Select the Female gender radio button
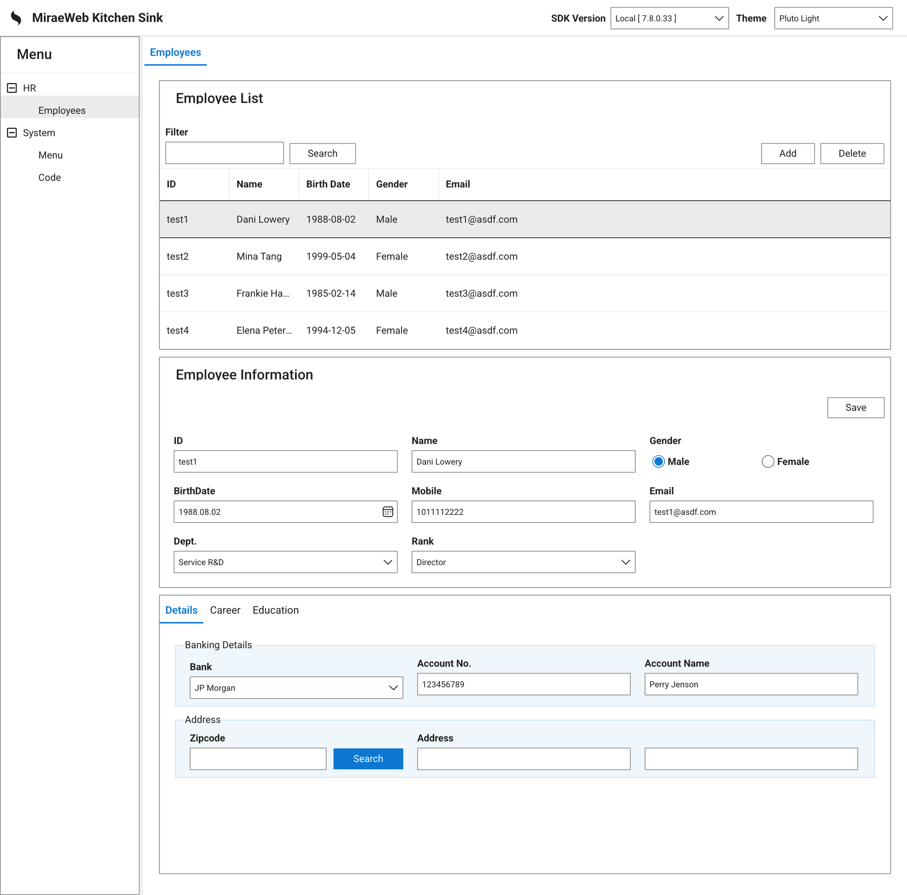This screenshot has height=895, width=907. pyautogui.click(x=768, y=461)
